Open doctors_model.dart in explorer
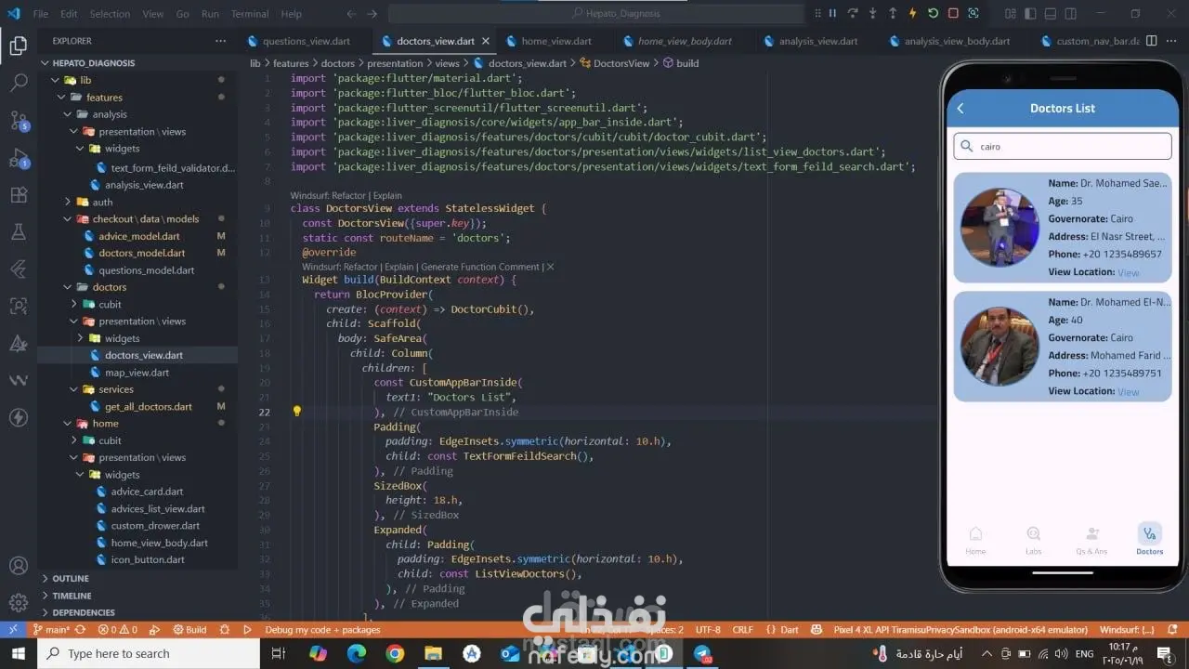The width and height of the screenshot is (1189, 669). pyautogui.click(x=141, y=253)
